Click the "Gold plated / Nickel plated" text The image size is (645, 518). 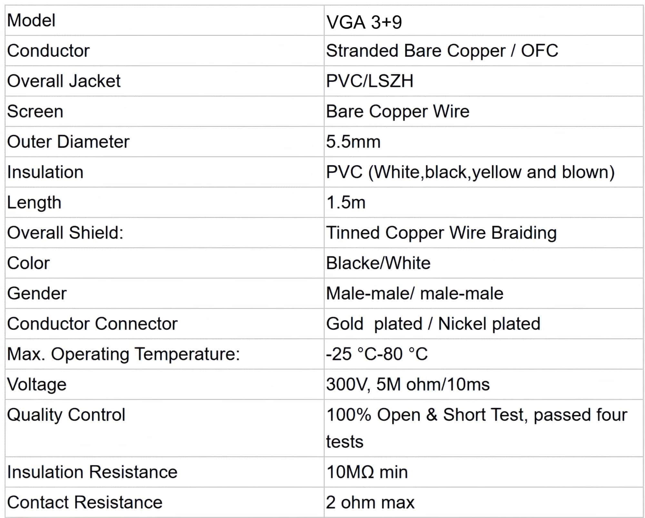433,324
